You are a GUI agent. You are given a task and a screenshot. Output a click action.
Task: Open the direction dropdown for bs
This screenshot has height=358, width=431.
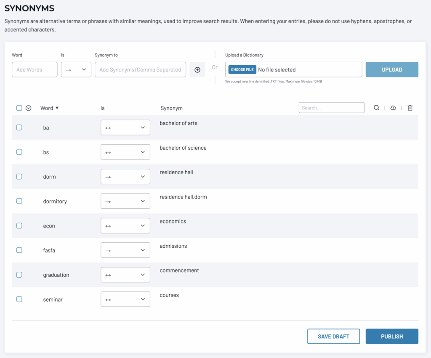pyautogui.click(x=125, y=152)
